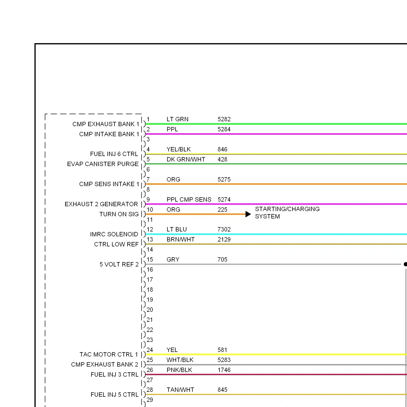407x407 pixels.
Task: Select circuit number 581
Action: (222, 350)
